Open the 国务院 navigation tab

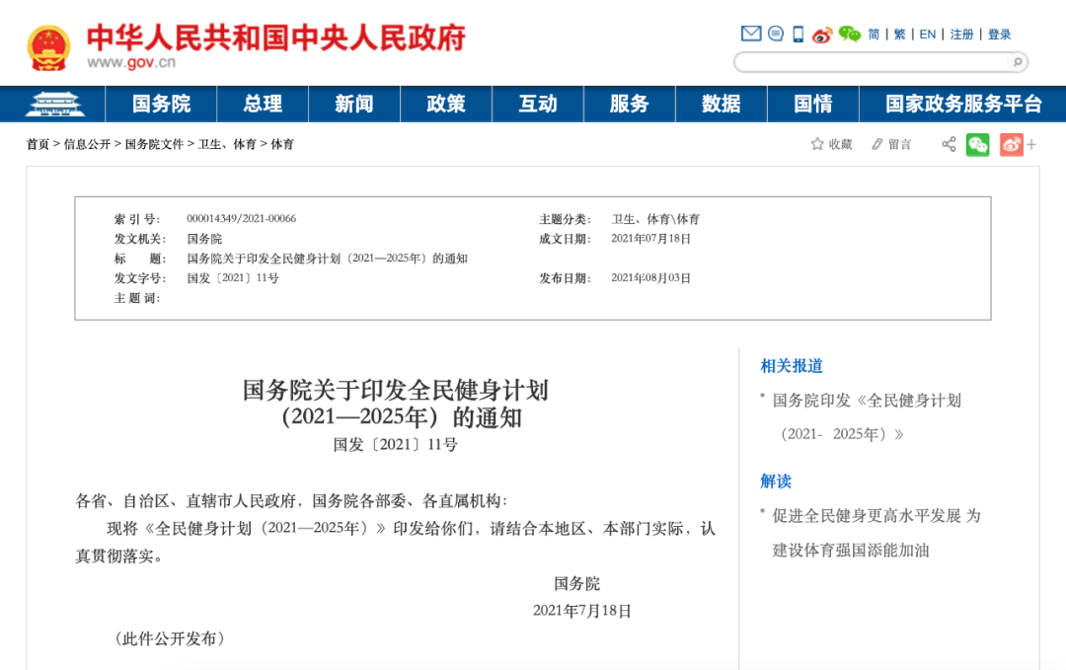tap(161, 104)
